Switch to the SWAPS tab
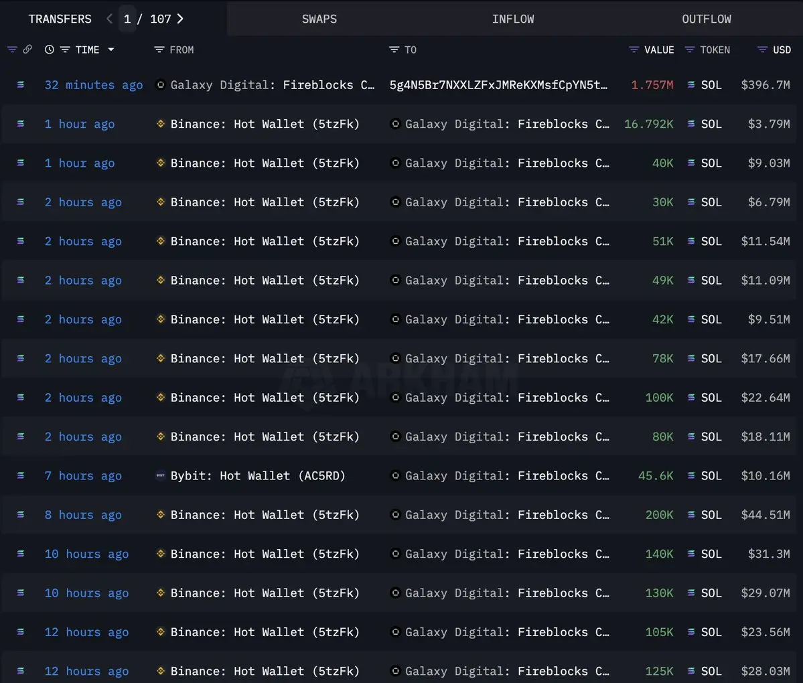The height and width of the screenshot is (683, 803). tap(319, 19)
